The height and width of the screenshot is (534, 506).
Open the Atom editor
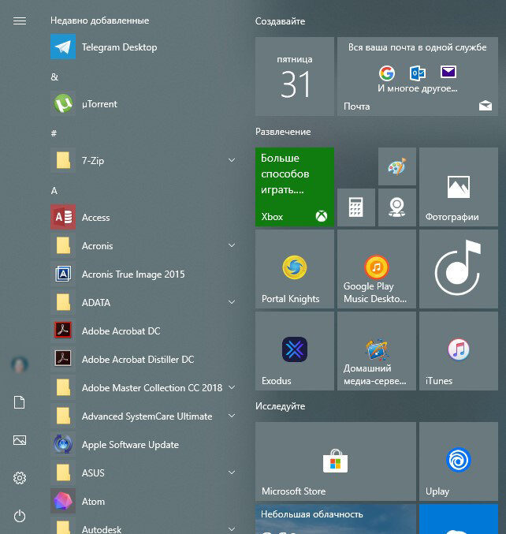143,502
